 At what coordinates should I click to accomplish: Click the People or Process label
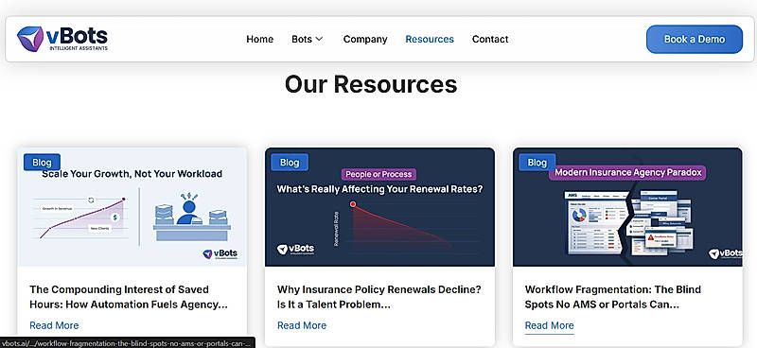click(x=379, y=174)
